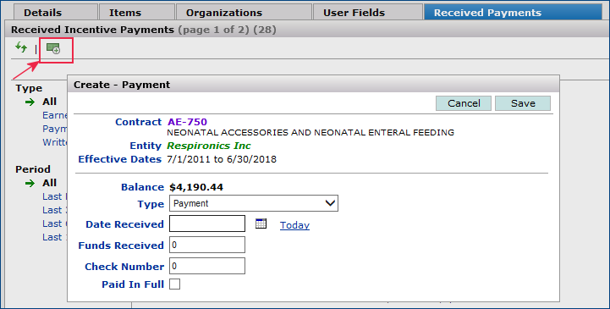Viewport: 610px width, 309px height.
Task: Focus the Funds Received input box
Action: [x=207, y=245]
